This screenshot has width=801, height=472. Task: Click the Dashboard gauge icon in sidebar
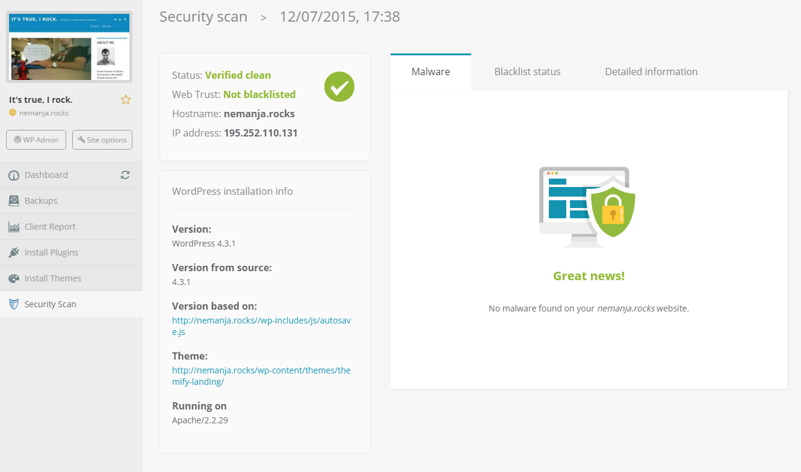point(14,175)
